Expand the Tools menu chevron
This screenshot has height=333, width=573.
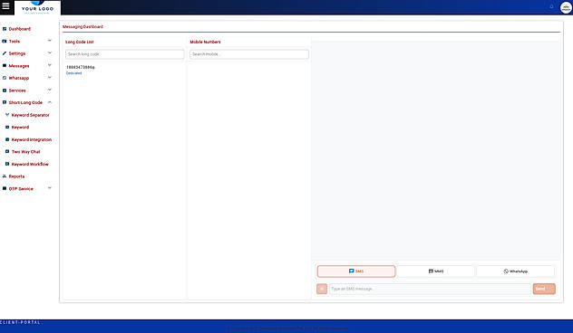pyautogui.click(x=50, y=41)
